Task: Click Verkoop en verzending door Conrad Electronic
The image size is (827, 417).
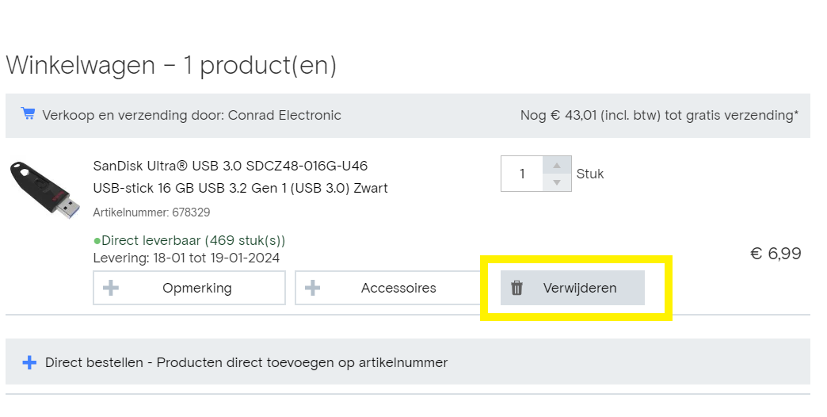Action: pos(192,115)
